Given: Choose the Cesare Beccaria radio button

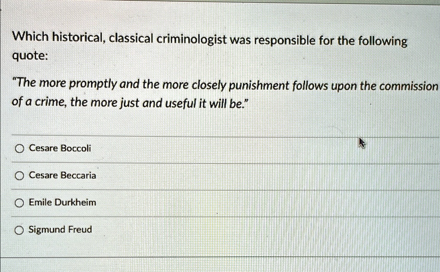Looking at the screenshot, I should pos(19,176).
